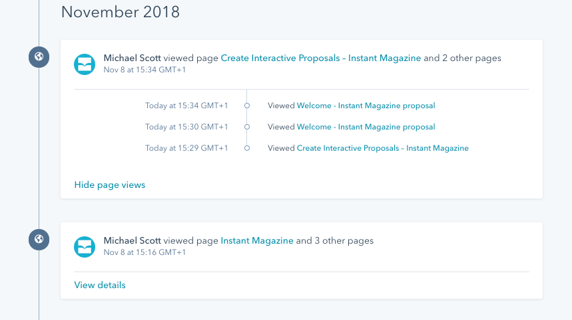Open Create Interactive Proposals link viewed at 15:29
This screenshot has width=572, height=320.
coord(383,148)
